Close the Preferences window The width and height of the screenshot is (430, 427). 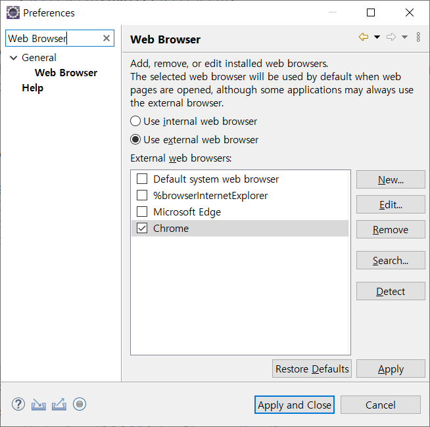410,12
